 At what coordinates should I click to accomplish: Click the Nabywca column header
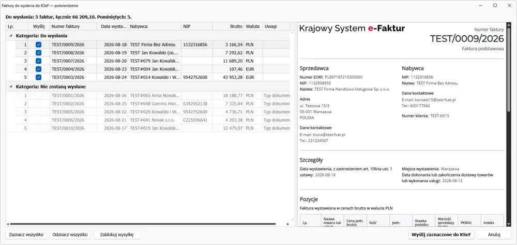(154, 26)
